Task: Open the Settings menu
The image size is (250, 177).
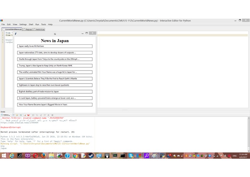Action: coord(23,24)
